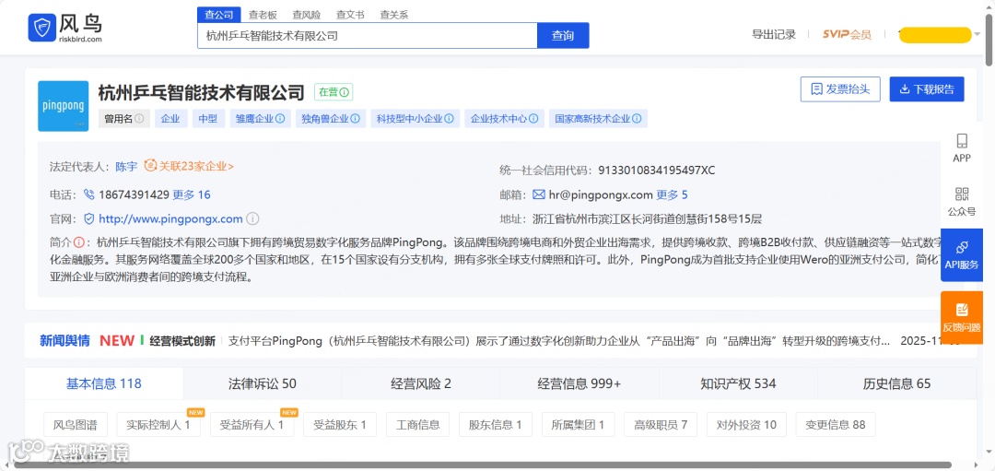This screenshot has width=995, height=471.
Task: Select the 法律诉讼 50 tab
Action: 262,383
